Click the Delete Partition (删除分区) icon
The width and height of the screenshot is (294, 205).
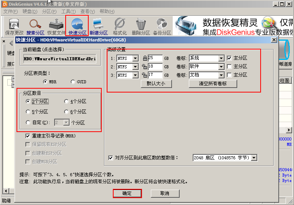click(x=140, y=27)
